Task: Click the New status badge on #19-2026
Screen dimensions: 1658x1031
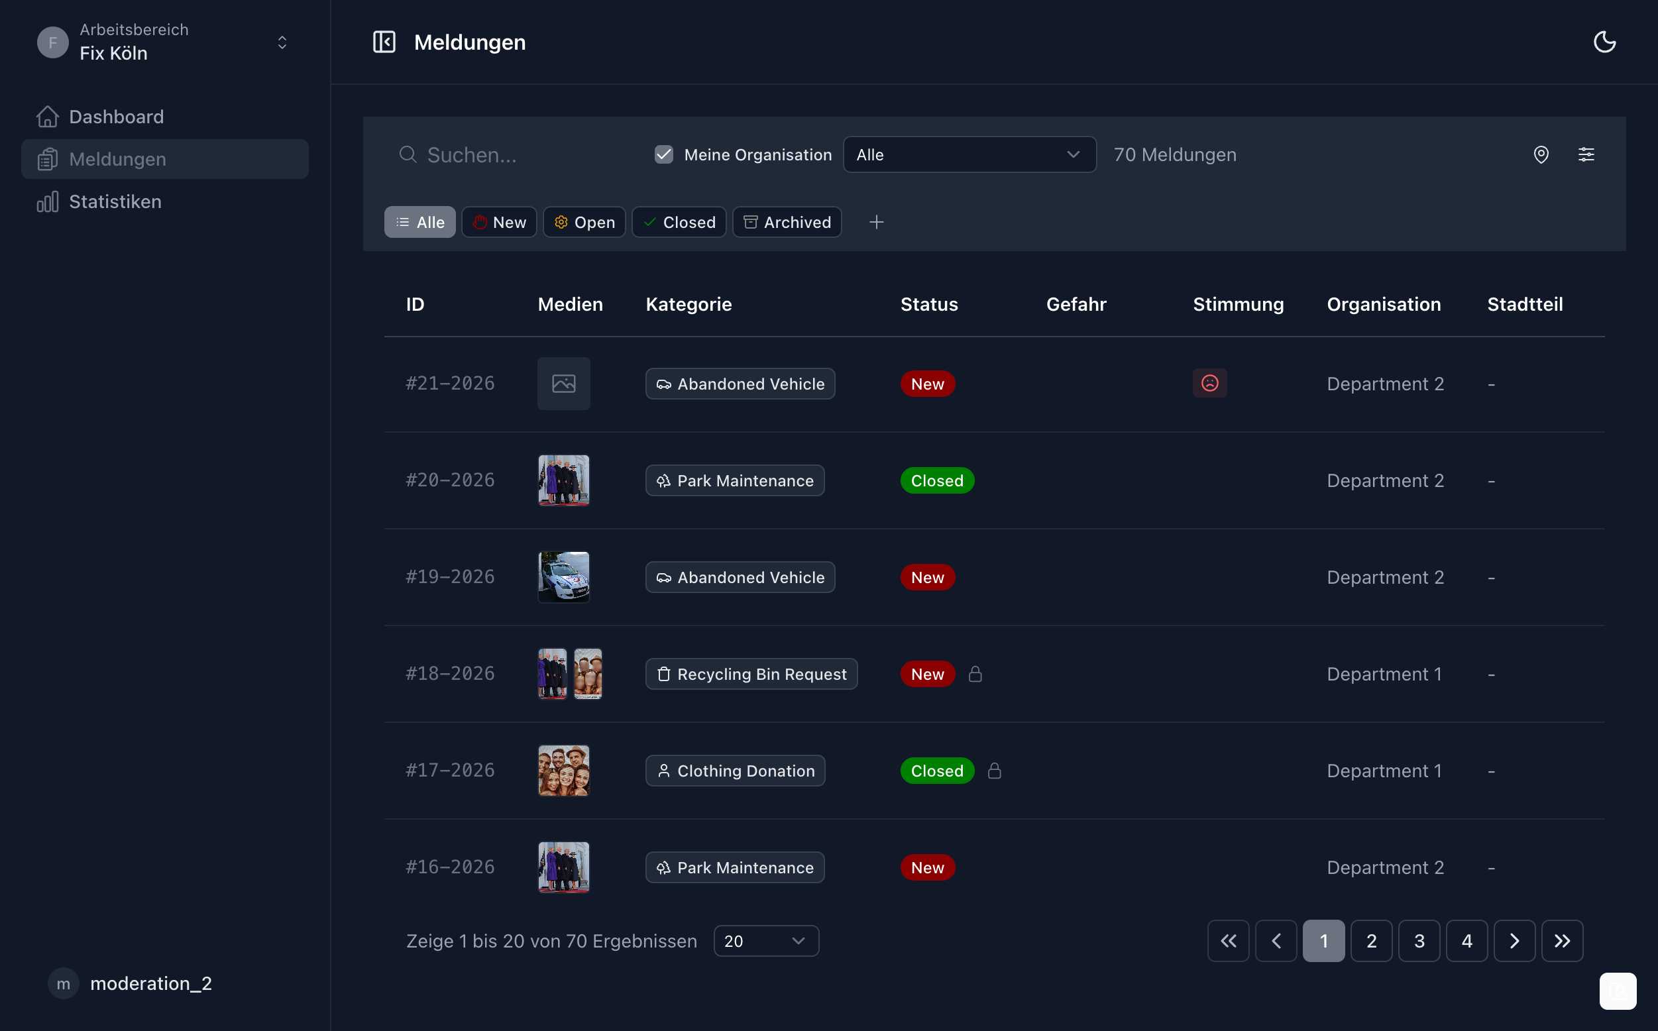Action: click(x=926, y=577)
